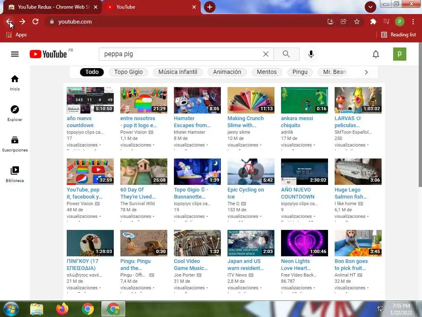Open the Windows Start button

[x=10, y=309]
